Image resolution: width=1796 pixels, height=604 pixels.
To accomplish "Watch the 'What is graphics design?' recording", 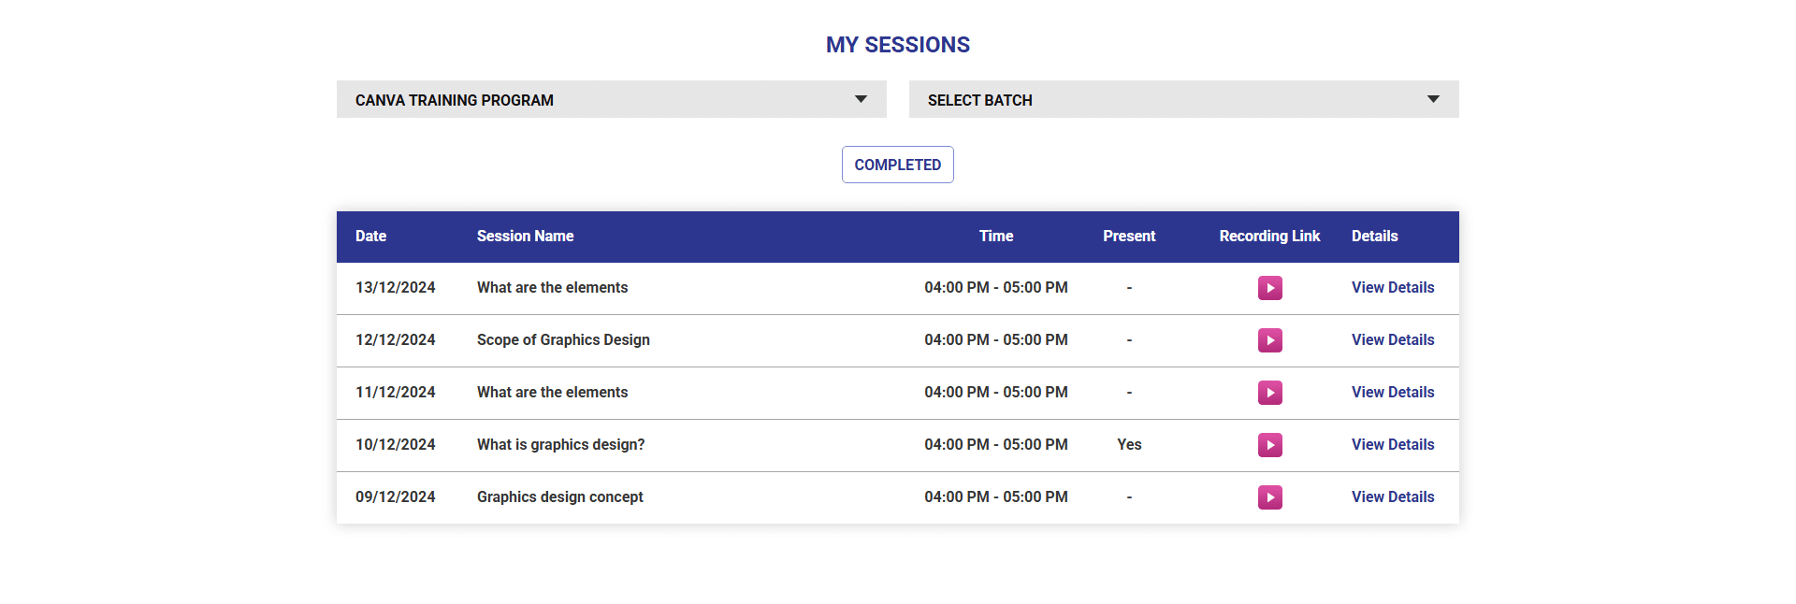I will coord(1269,445).
